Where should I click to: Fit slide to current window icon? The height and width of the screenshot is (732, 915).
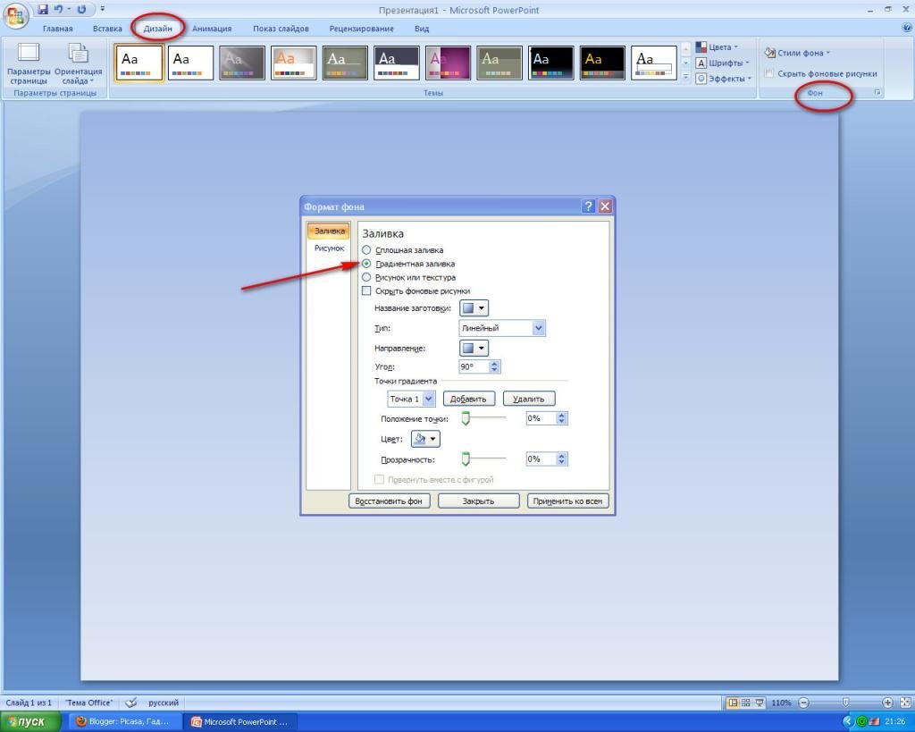pos(906,703)
